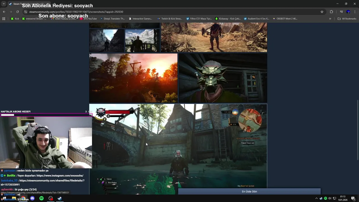Open Steam from the taskbar

pyautogui.click(x=60, y=198)
